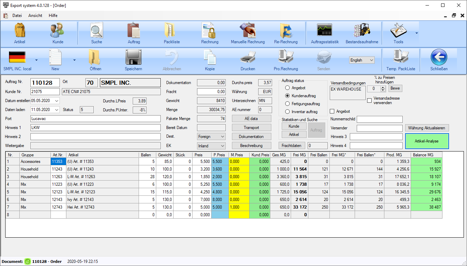The image size is (467, 266).
Task: Save with the Speichern floppy icon
Action: tap(133, 57)
